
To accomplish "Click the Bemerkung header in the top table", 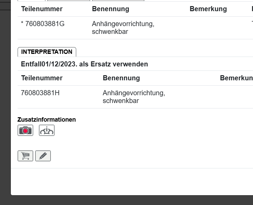I will tap(208, 9).
